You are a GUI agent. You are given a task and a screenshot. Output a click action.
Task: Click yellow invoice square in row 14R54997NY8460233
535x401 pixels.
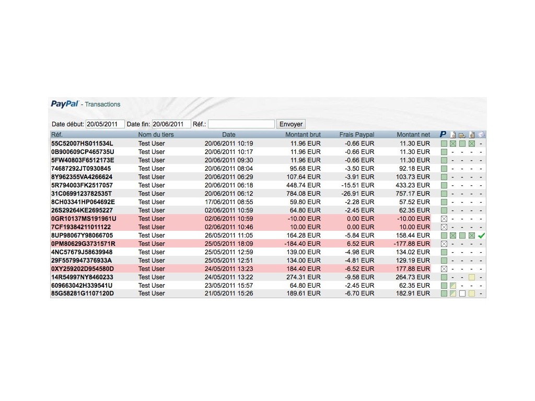(472, 277)
